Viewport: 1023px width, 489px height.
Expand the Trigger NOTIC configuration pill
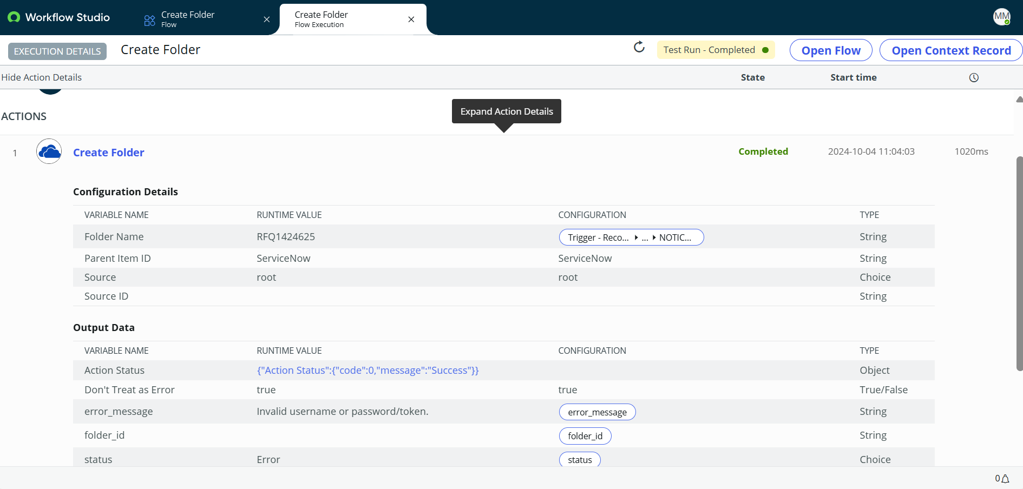(631, 237)
